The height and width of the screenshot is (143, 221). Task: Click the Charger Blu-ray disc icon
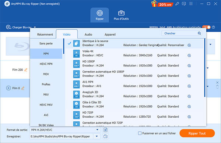click(8, 27)
